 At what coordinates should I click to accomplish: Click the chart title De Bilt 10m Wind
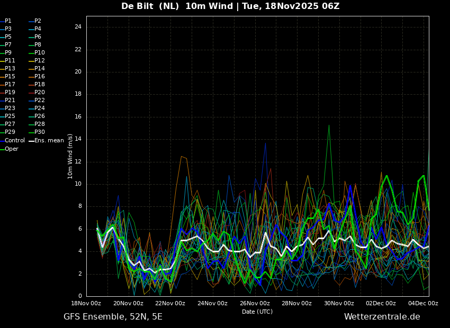click(230, 6)
